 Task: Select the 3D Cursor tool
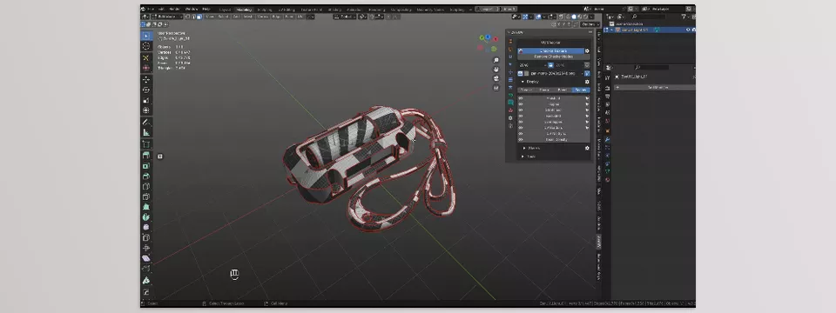tap(146, 46)
